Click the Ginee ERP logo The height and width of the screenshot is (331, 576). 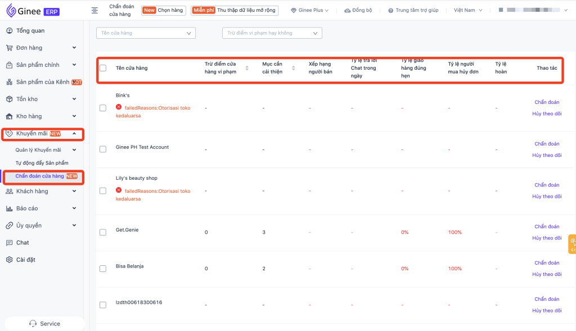pos(33,11)
